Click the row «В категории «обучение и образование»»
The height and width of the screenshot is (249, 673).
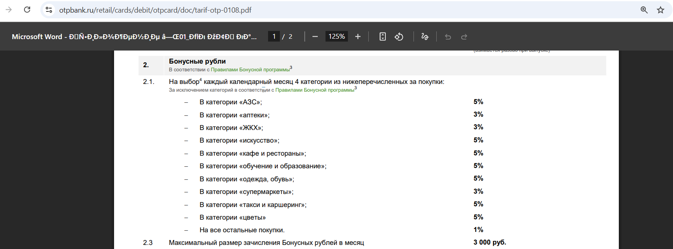(263, 166)
